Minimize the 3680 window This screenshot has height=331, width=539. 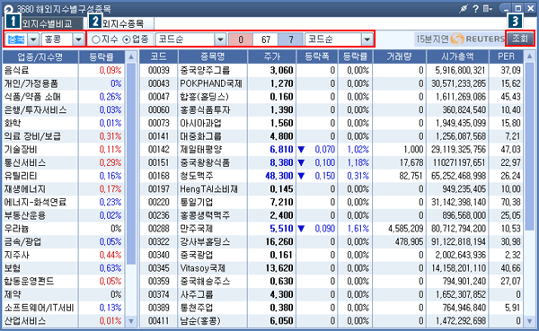[506, 9]
